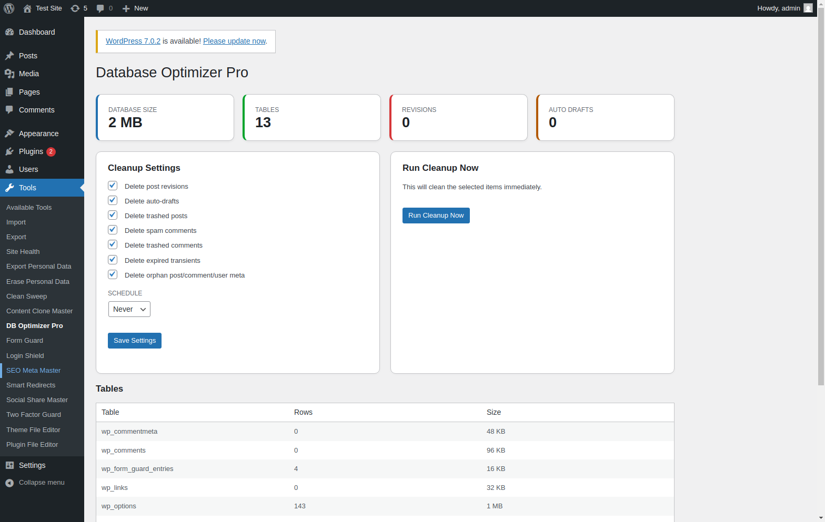Click the Auto Drafts 0 stat card
Image resolution: width=825 pixels, height=522 pixels.
point(605,118)
